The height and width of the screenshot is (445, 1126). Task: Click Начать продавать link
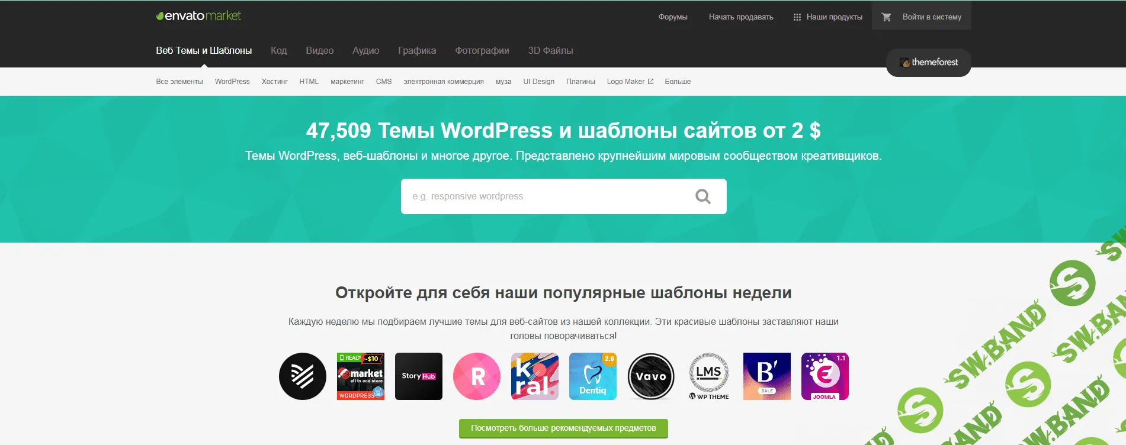[x=741, y=17]
